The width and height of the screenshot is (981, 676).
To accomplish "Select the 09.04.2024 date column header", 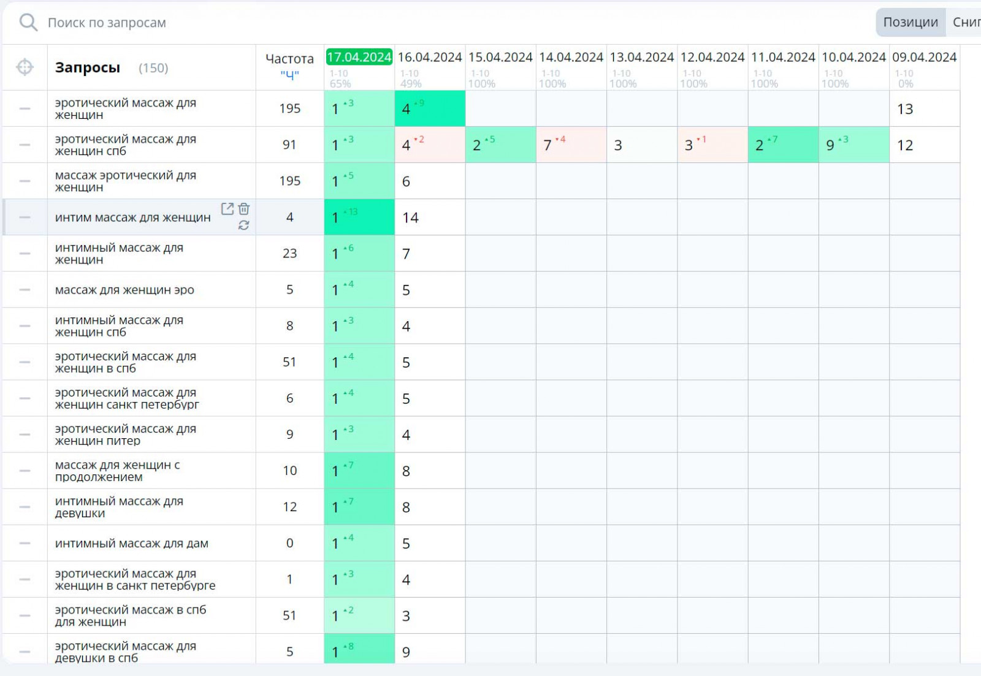I will coord(925,57).
